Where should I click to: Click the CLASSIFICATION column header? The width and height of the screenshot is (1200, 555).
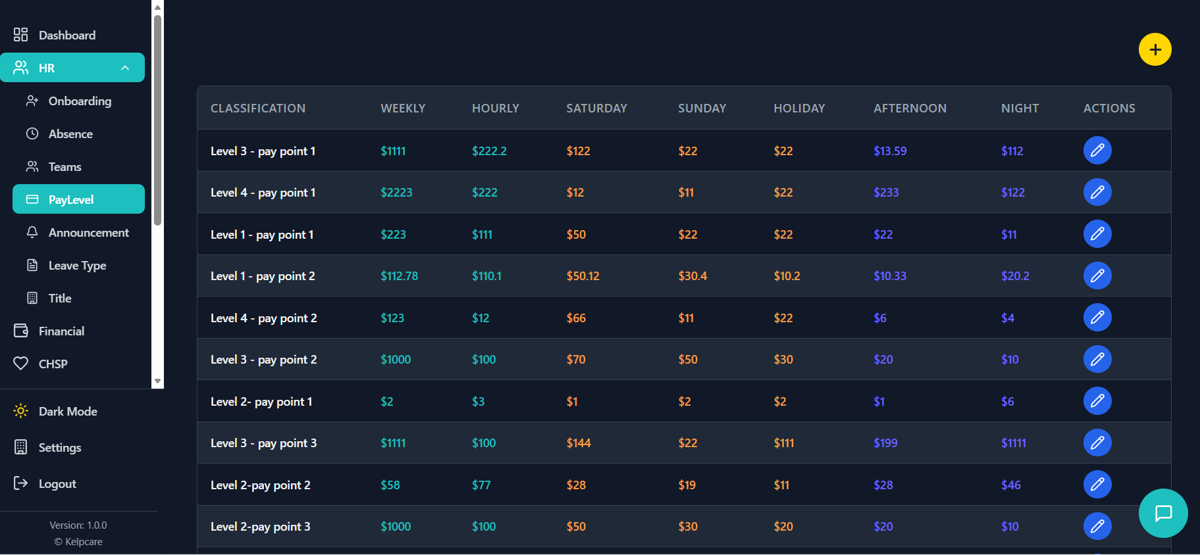pyautogui.click(x=258, y=109)
